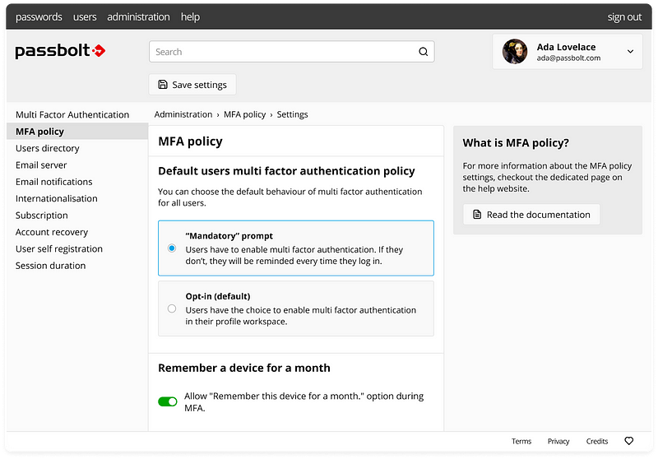Select MFA policy in sidebar
This screenshot has height=459, width=658.
77,132
